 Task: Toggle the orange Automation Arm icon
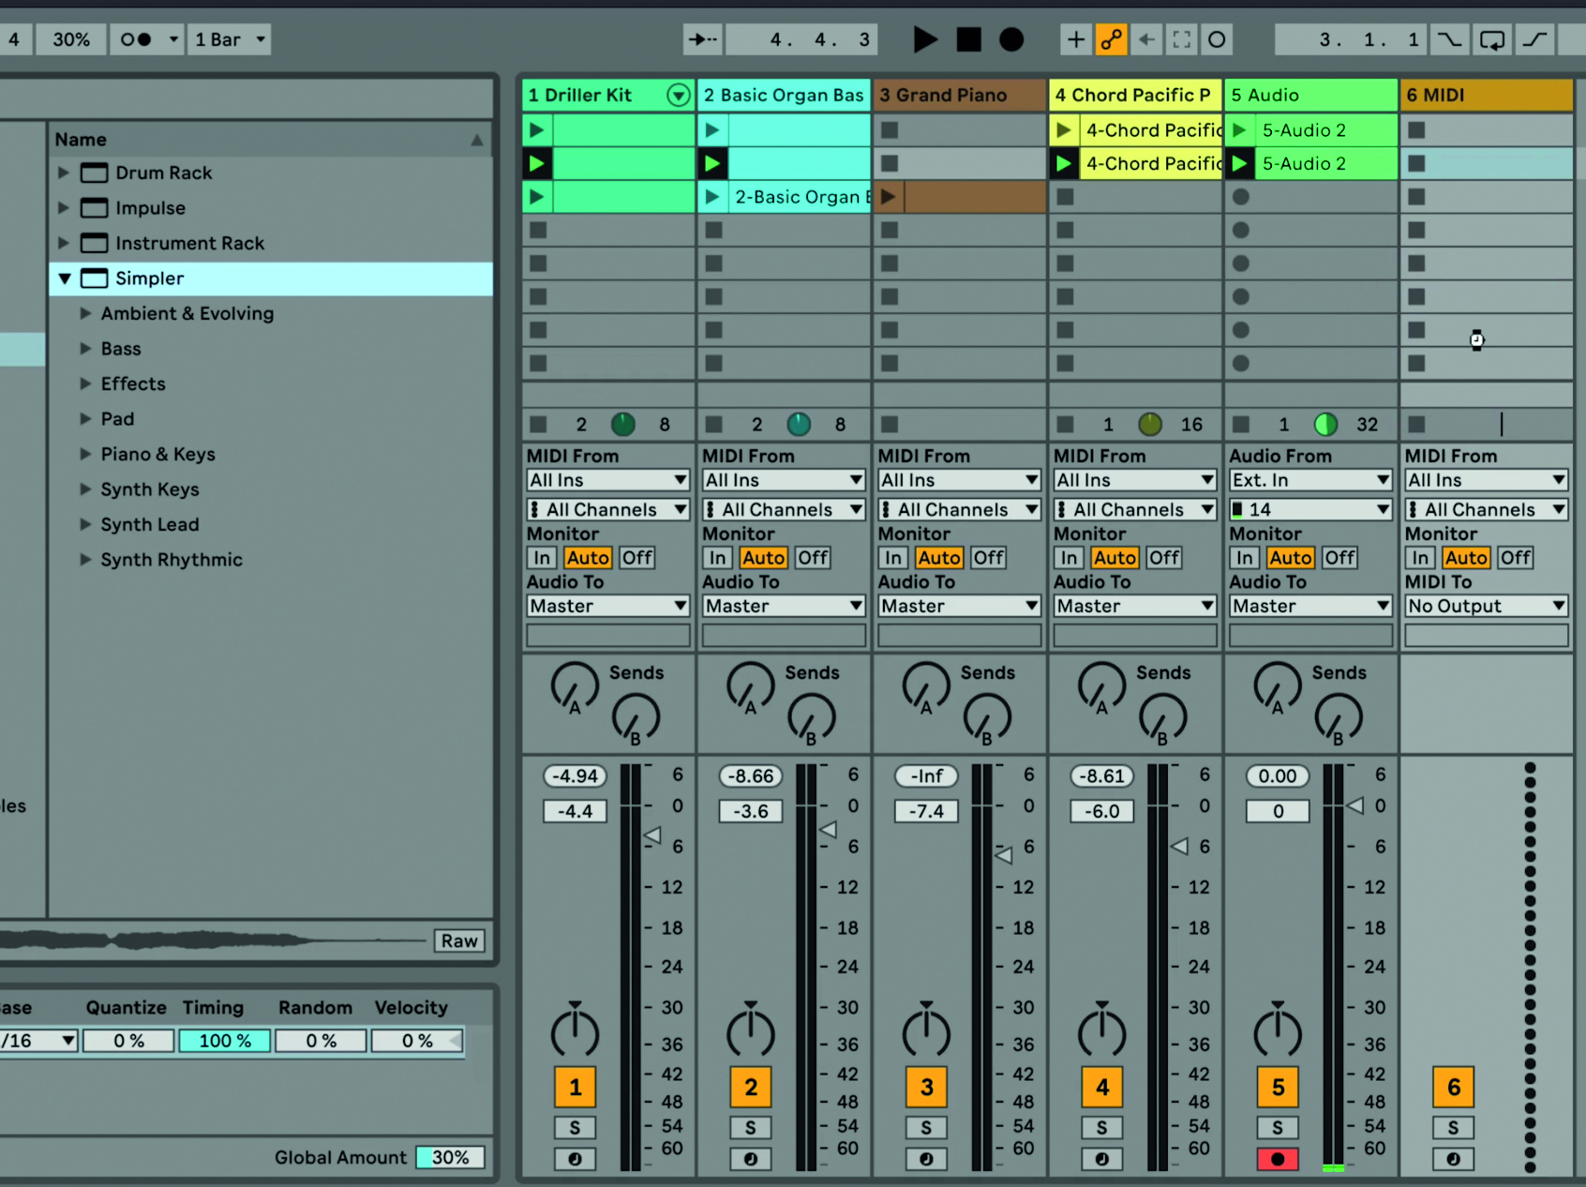pos(1111,39)
